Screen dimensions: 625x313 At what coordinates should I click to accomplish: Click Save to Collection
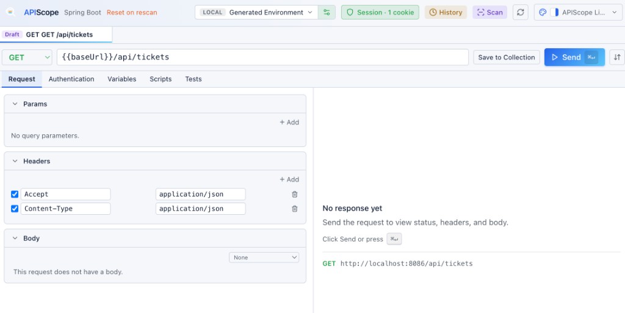pos(506,57)
